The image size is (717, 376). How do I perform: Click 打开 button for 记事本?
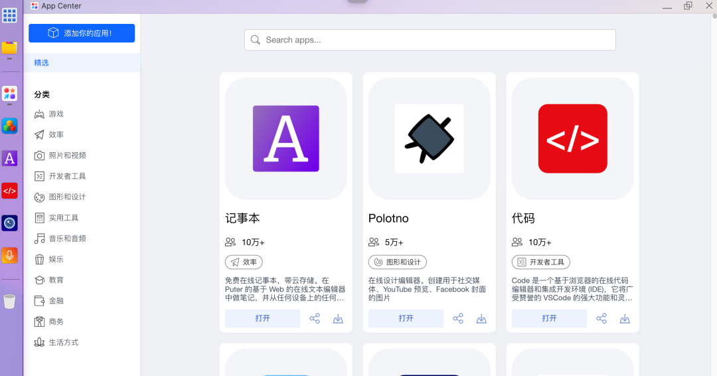coord(262,318)
